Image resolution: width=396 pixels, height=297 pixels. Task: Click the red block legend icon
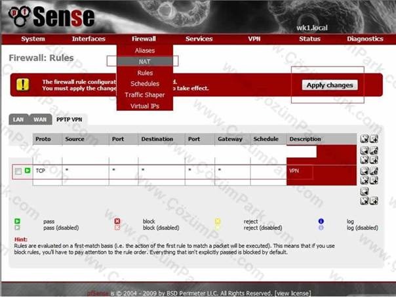coord(117,221)
